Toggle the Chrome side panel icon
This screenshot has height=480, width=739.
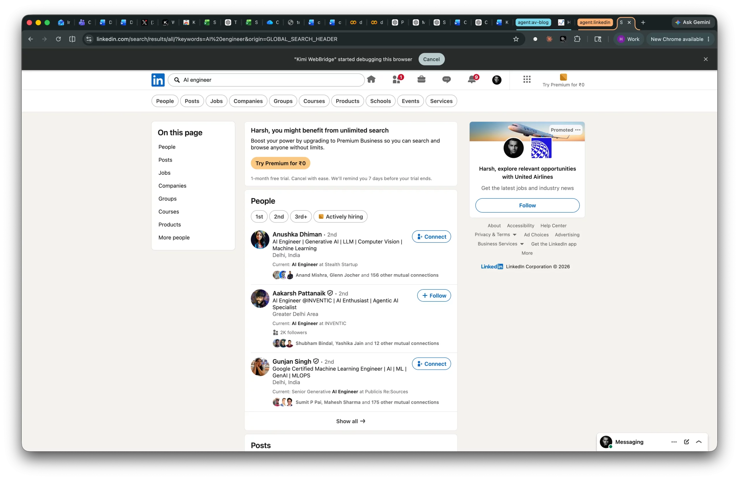pos(72,39)
